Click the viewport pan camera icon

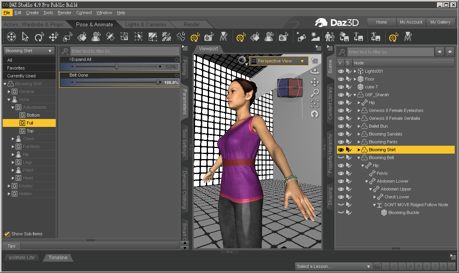point(314,82)
